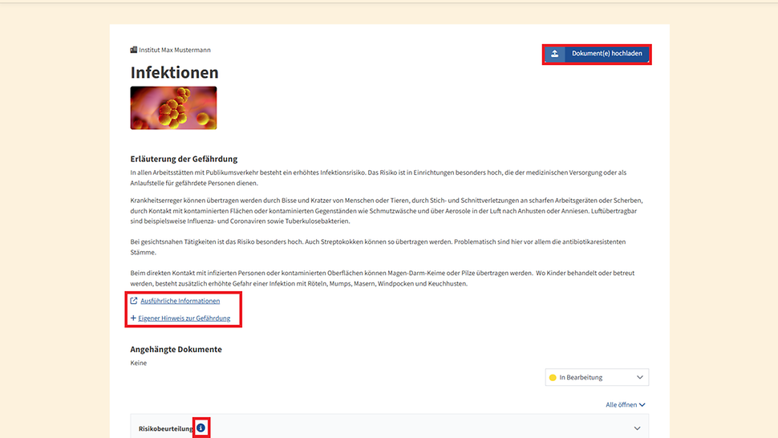Click the info icon next to Risikobeurteilung
Viewport: 778px width, 438px height.
201,428
